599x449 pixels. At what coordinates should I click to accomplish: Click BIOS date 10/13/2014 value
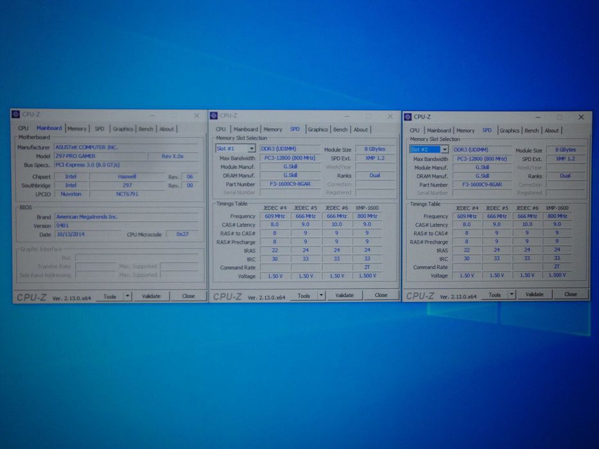click(x=88, y=234)
